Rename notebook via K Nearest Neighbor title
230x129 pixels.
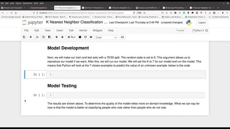pyautogui.click(x=77, y=22)
